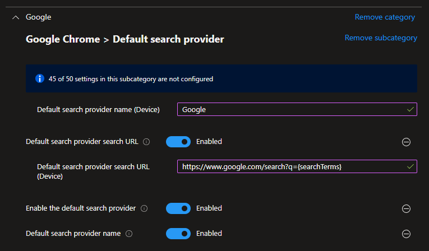Click Remove category link

click(385, 17)
